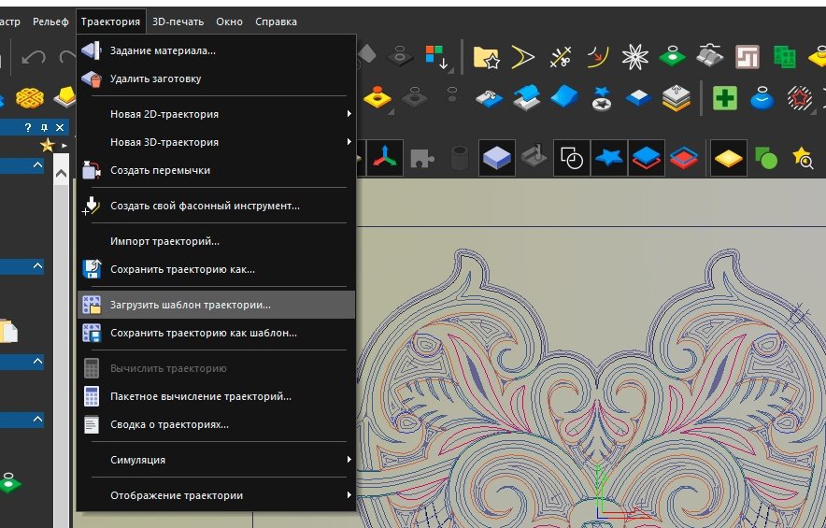Click the undo arrow icon

tap(34, 58)
